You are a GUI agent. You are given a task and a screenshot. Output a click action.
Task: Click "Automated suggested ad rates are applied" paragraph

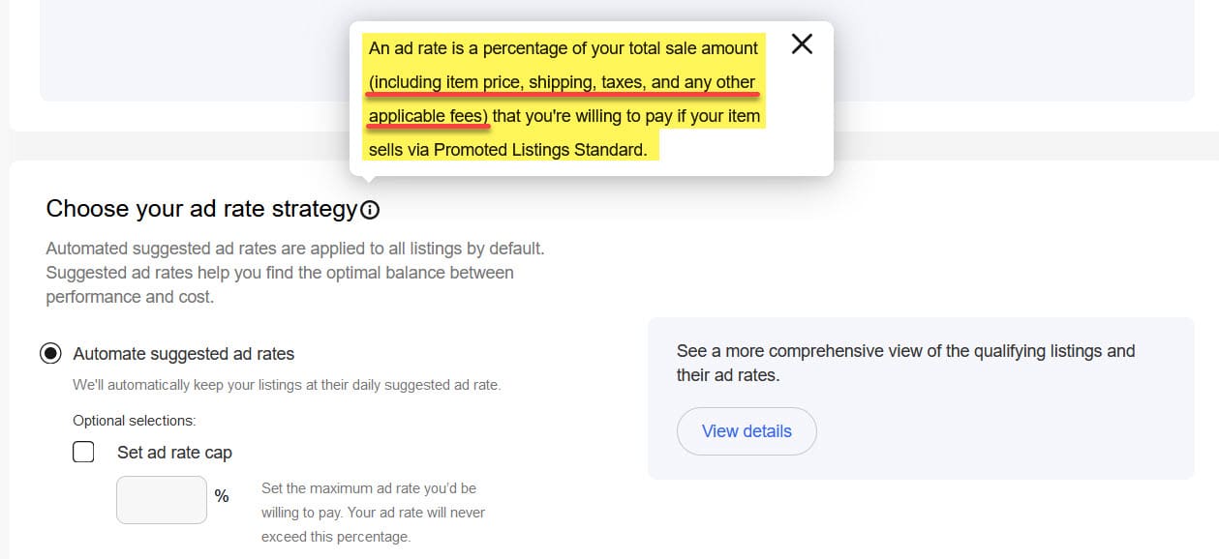point(295,273)
